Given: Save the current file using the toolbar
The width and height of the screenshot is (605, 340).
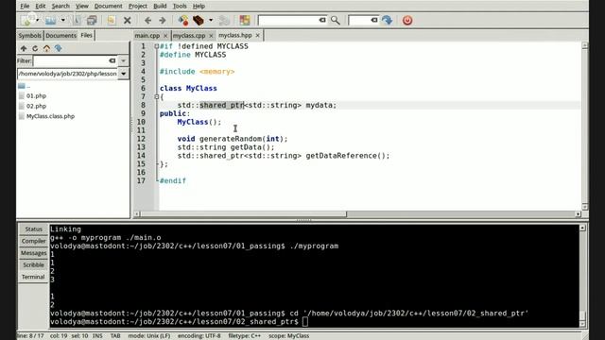Looking at the screenshot, I should click(x=77, y=20).
